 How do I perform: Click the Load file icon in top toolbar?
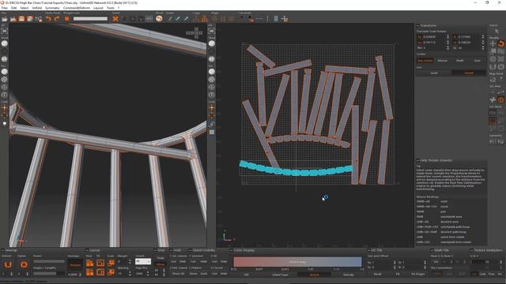click(x=5, y=19)
